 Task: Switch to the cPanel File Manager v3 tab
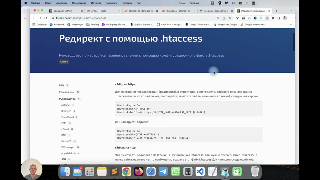(141, 11)
